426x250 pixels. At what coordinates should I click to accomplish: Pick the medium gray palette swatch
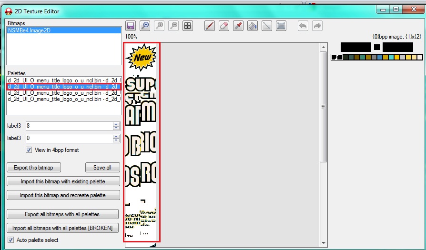coord(374,57)
